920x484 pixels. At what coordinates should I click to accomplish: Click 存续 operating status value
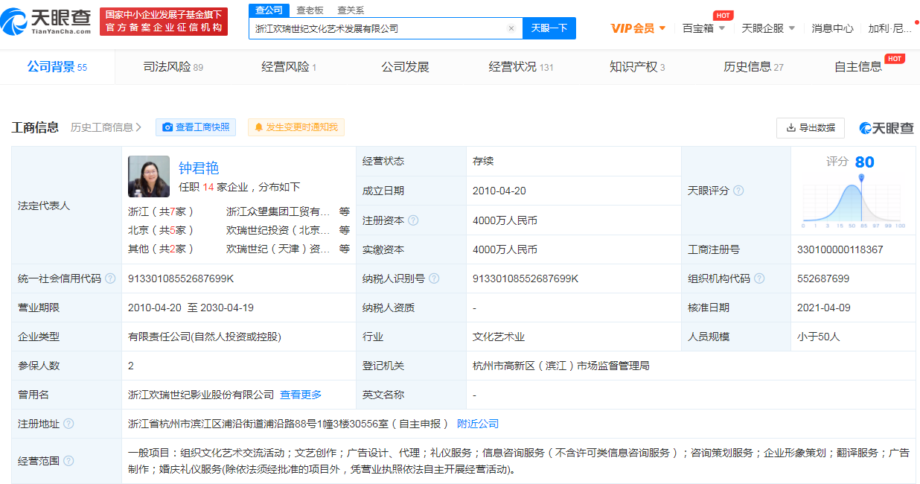(483, 161)
